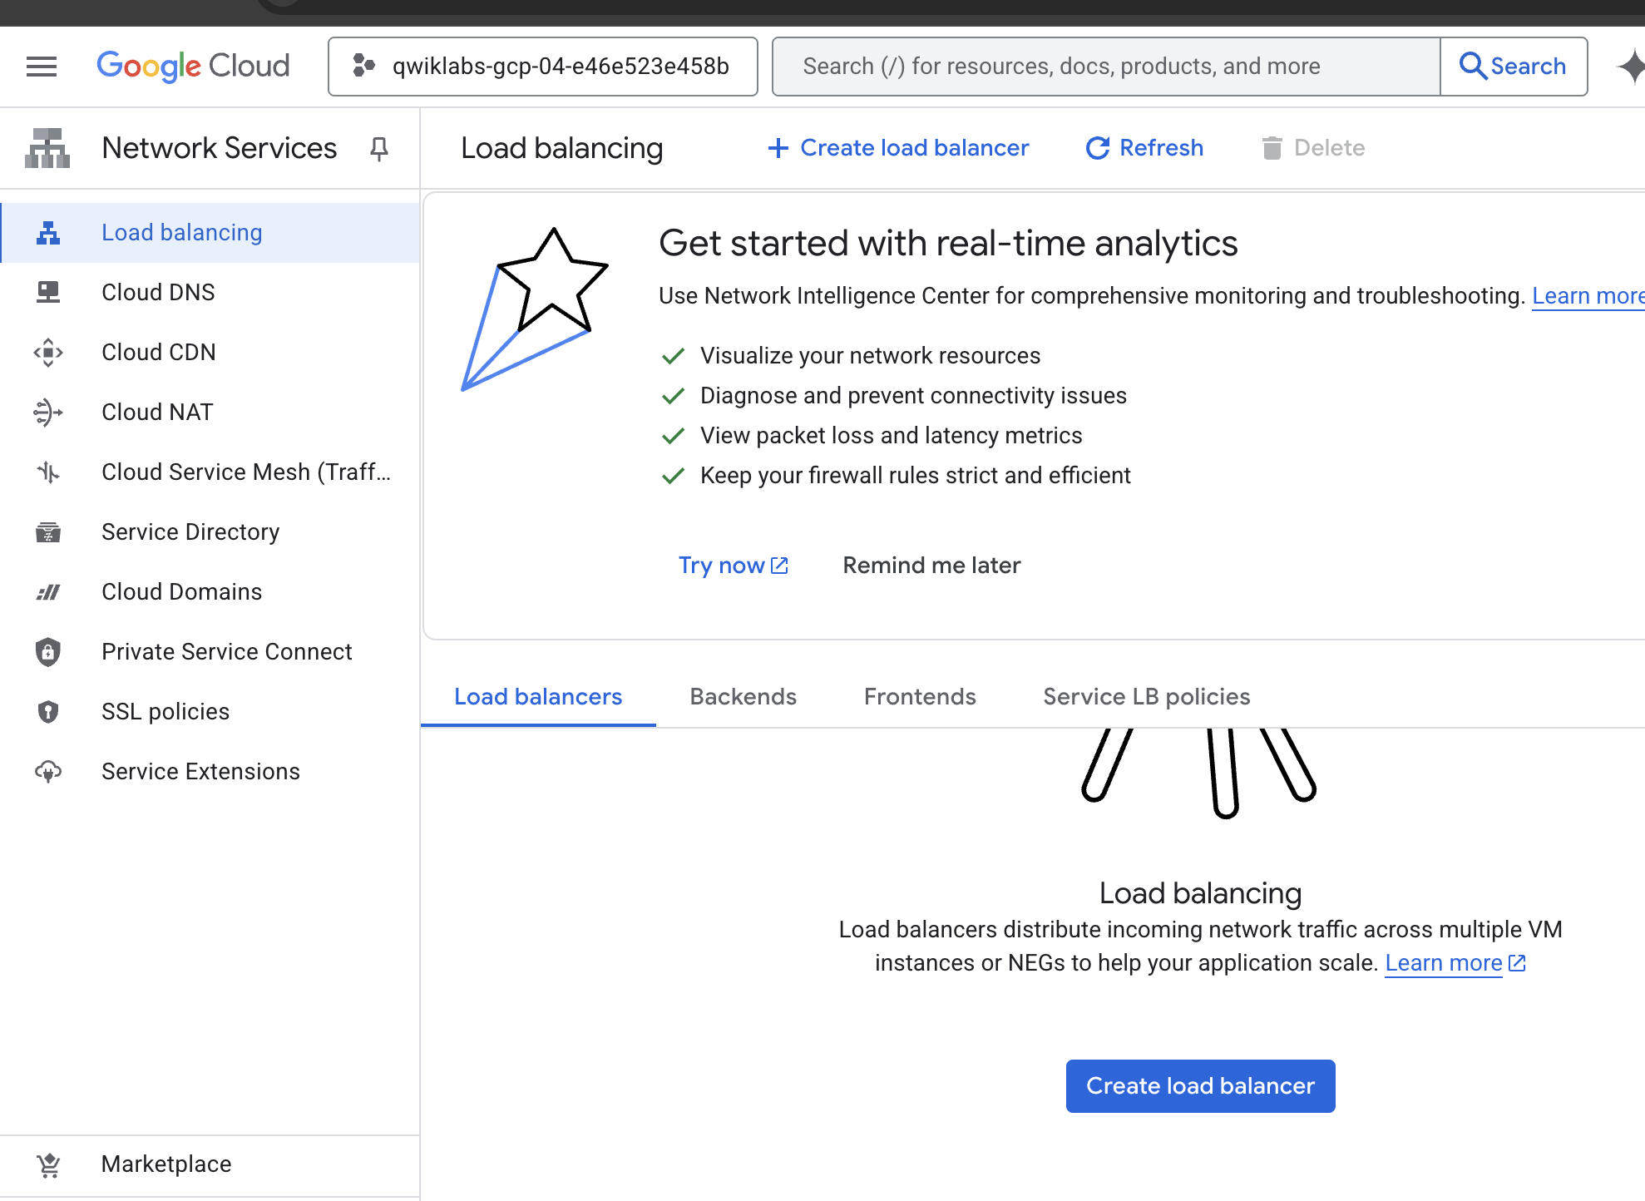Click the Try now link

[732, 566]
